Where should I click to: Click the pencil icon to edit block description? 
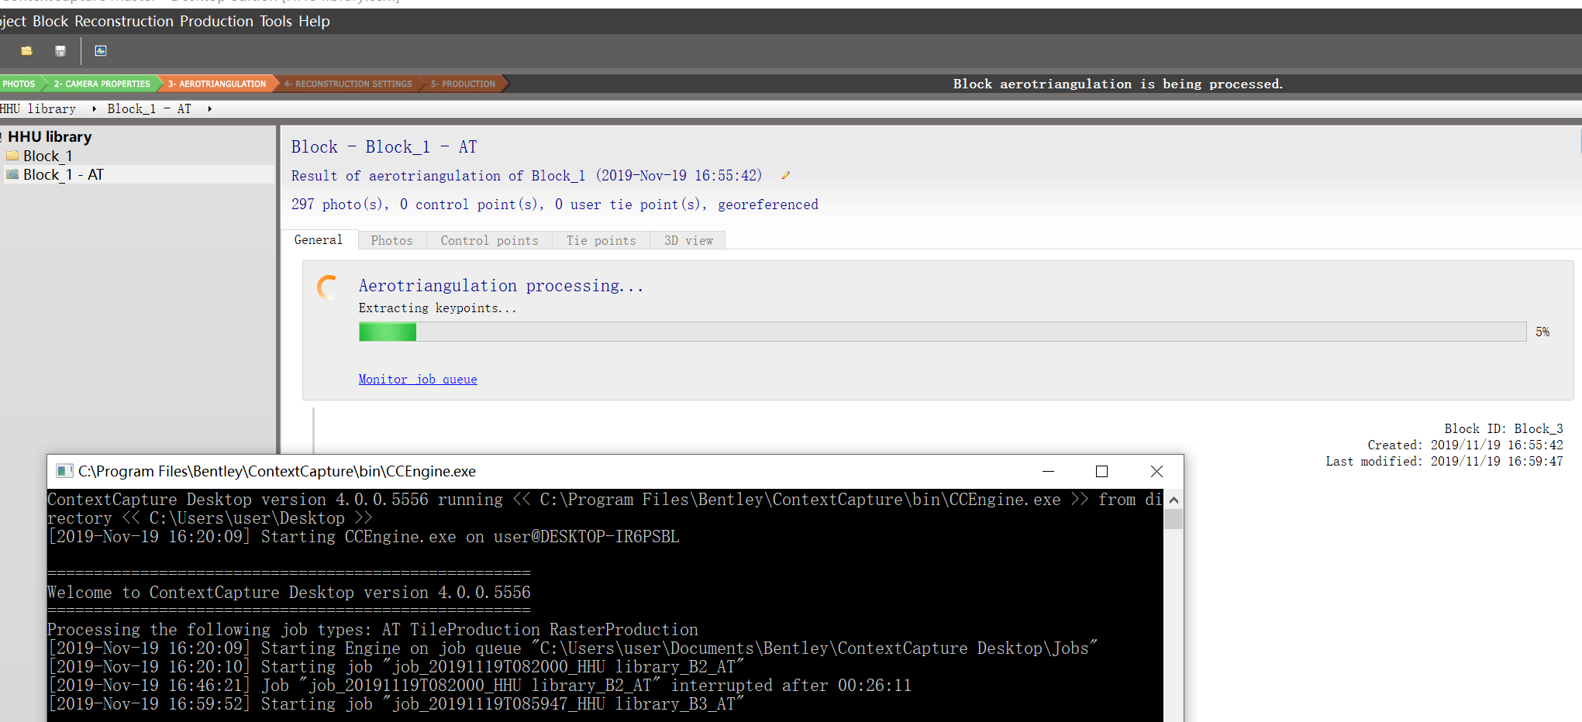(785, 176)
